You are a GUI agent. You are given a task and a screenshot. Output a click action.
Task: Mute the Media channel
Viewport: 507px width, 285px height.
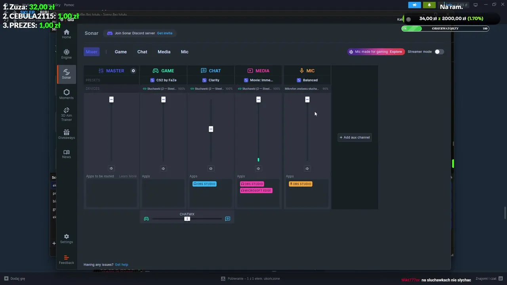coord(258,169)
